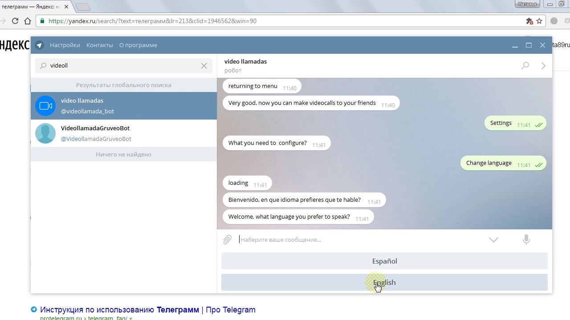Open the Контакты menu
This screenshot has height=320, width=570.
(x=100, y=45)
